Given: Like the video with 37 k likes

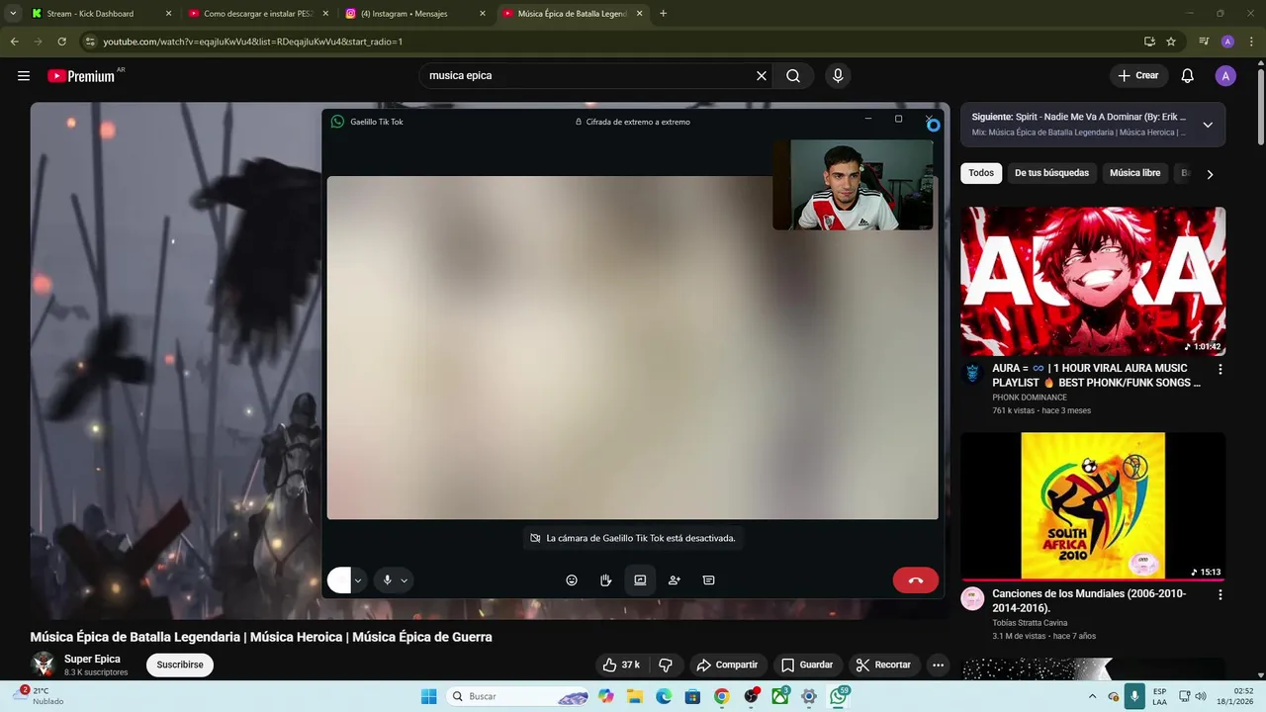Looking at the screenshot, I should 622,665.
